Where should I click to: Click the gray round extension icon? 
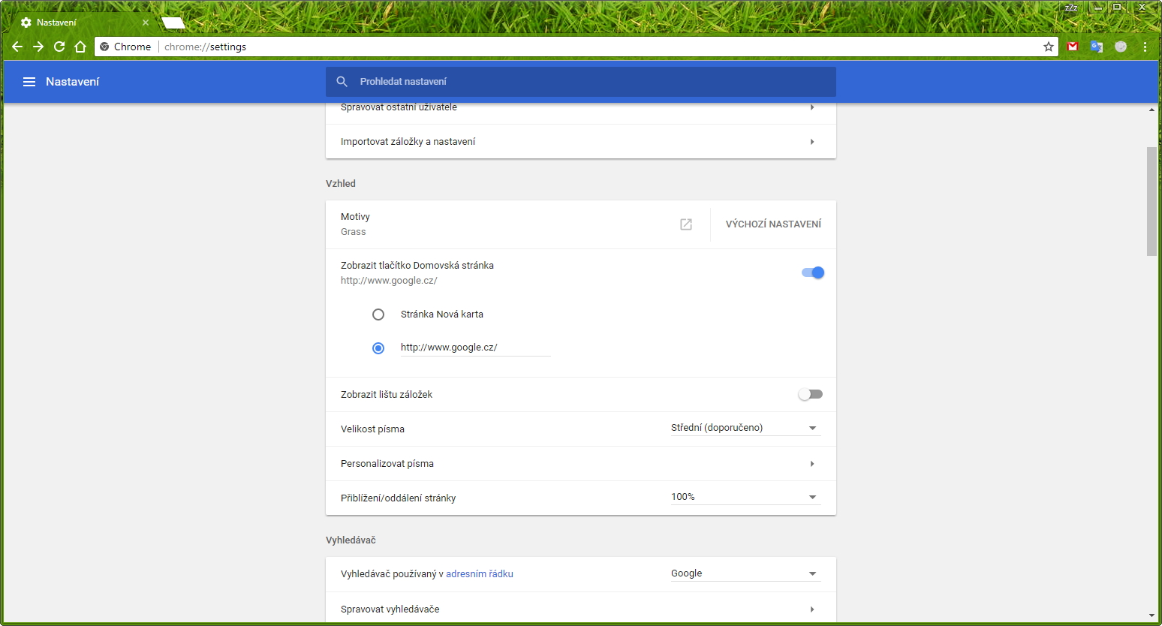tap(1121, 47)
